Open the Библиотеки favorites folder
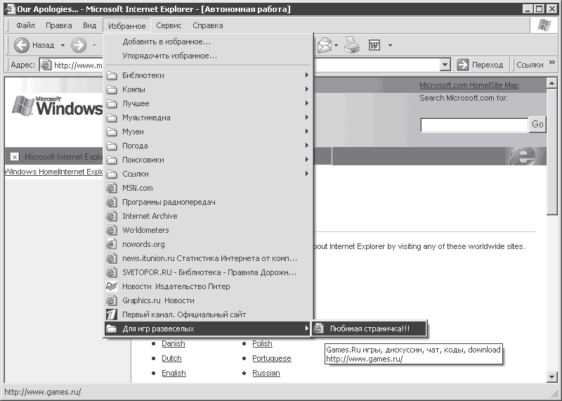Image resolution: width=562 pixels, height=401 pixels. point(207,75)
